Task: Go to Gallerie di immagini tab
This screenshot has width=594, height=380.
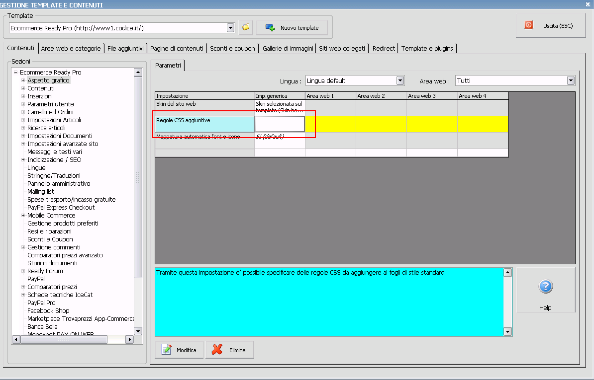Action: [288, 48]
